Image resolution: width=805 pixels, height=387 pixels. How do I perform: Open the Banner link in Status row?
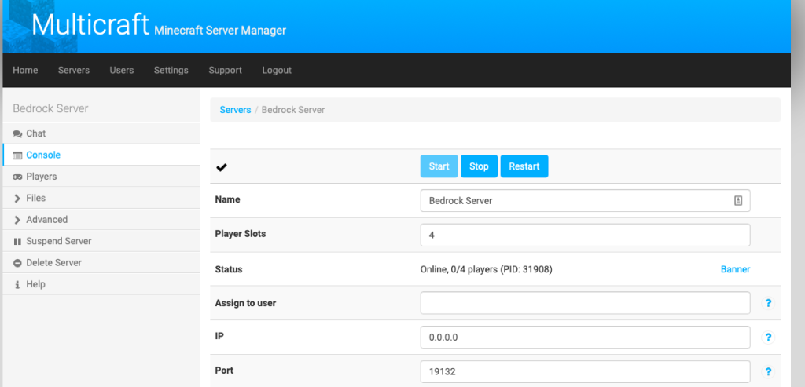pyautogui.click(x=735, y=269)
